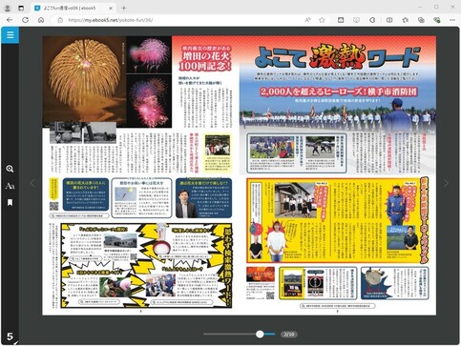Screen dimensions: 461x346
Task: Open the ebook hamburger menu
Action: pyautogui.click(x=10, y=35)
